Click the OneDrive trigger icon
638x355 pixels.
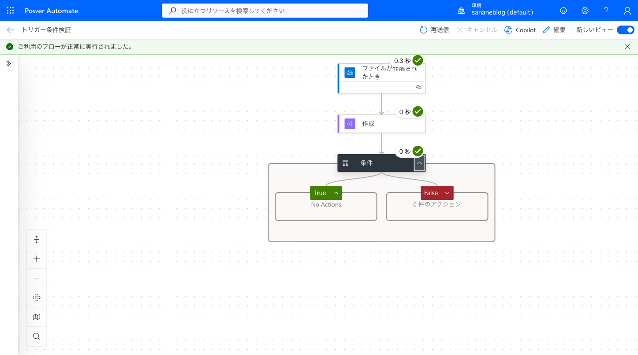click(x=350, y=73)
